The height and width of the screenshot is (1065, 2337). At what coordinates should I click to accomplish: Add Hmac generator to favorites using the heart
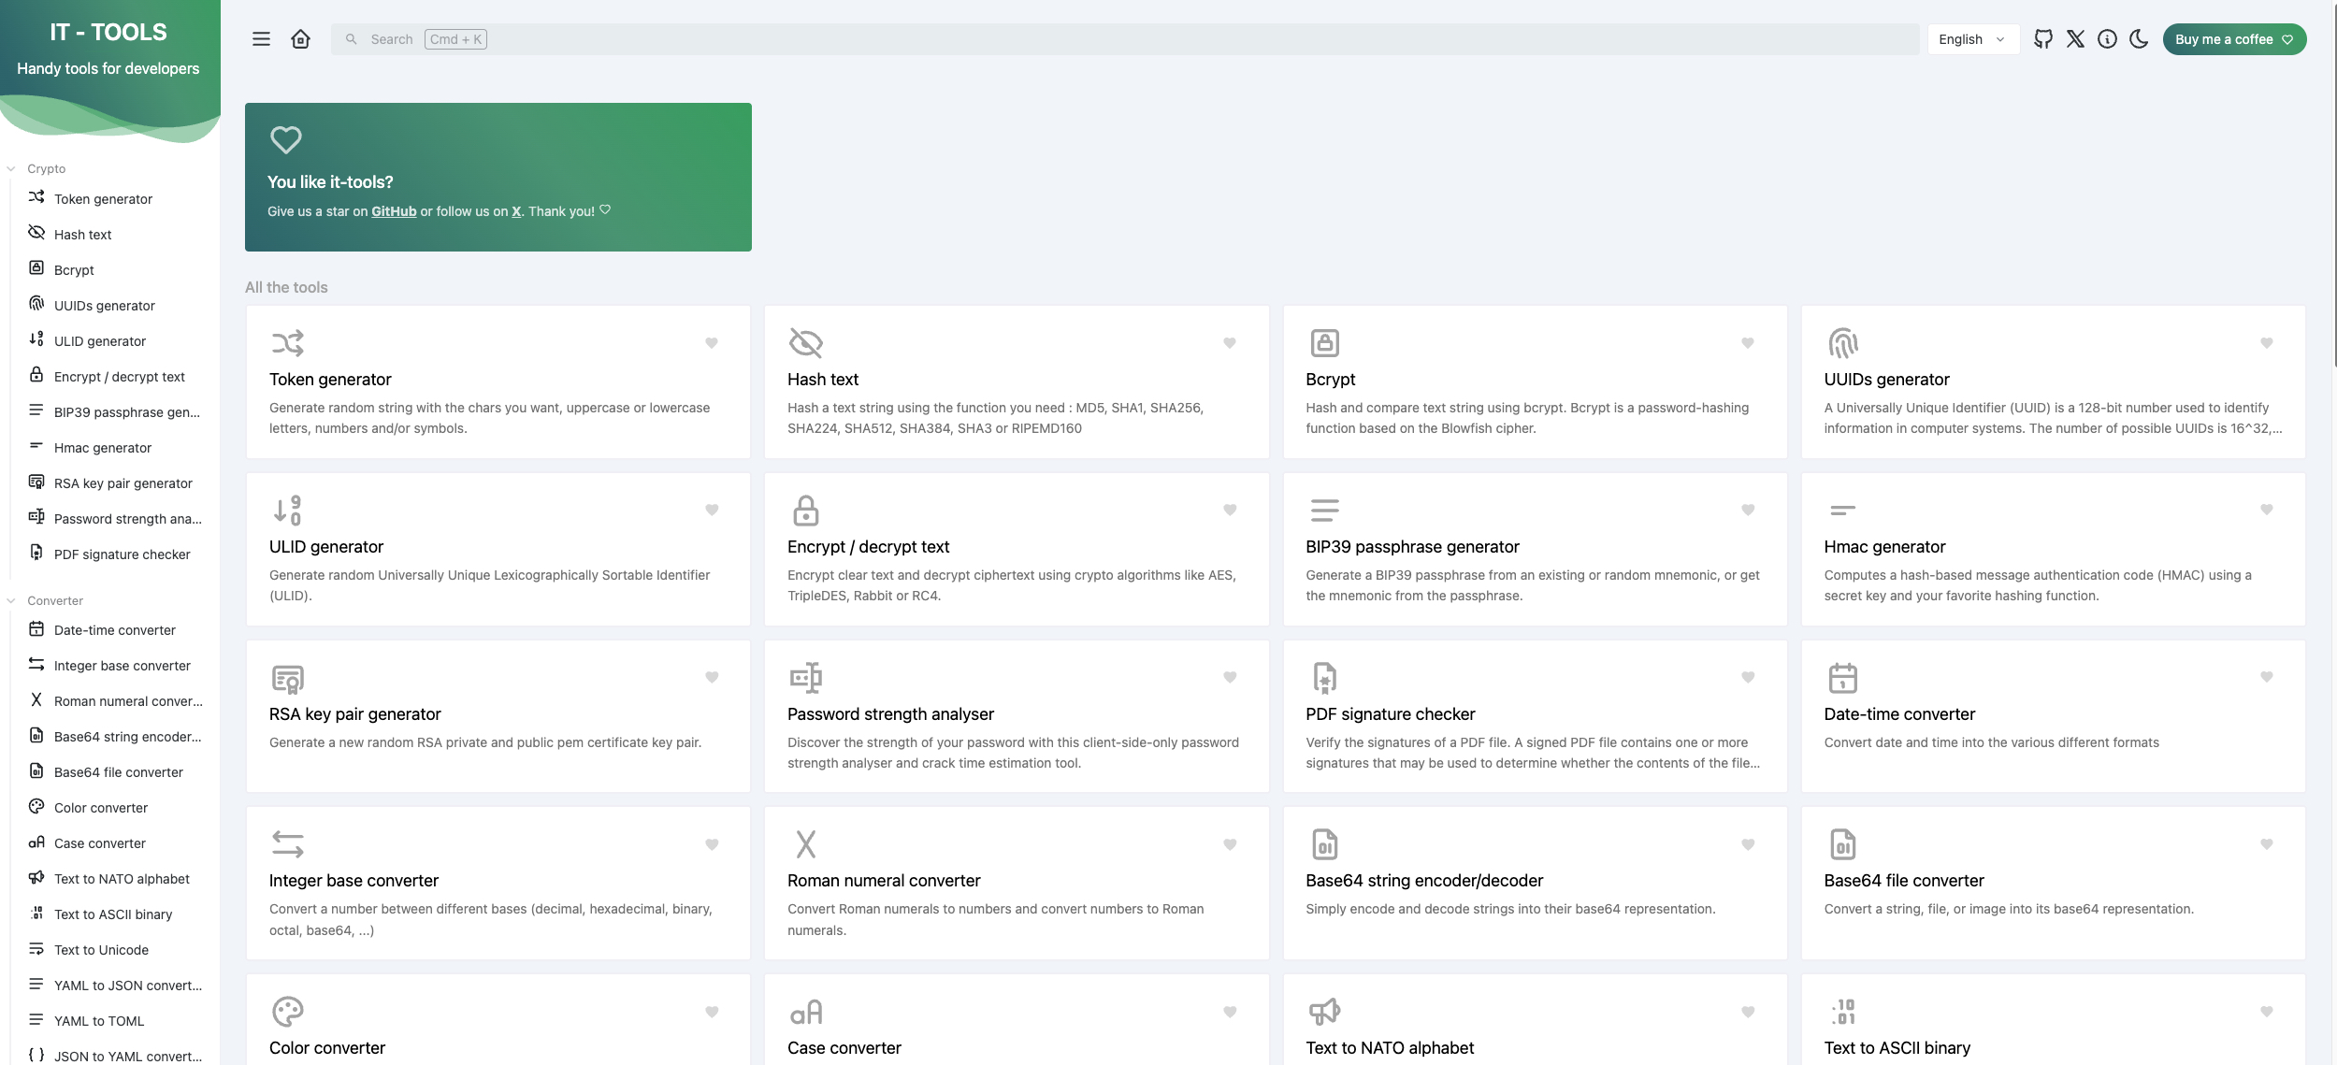[2266, 511]
